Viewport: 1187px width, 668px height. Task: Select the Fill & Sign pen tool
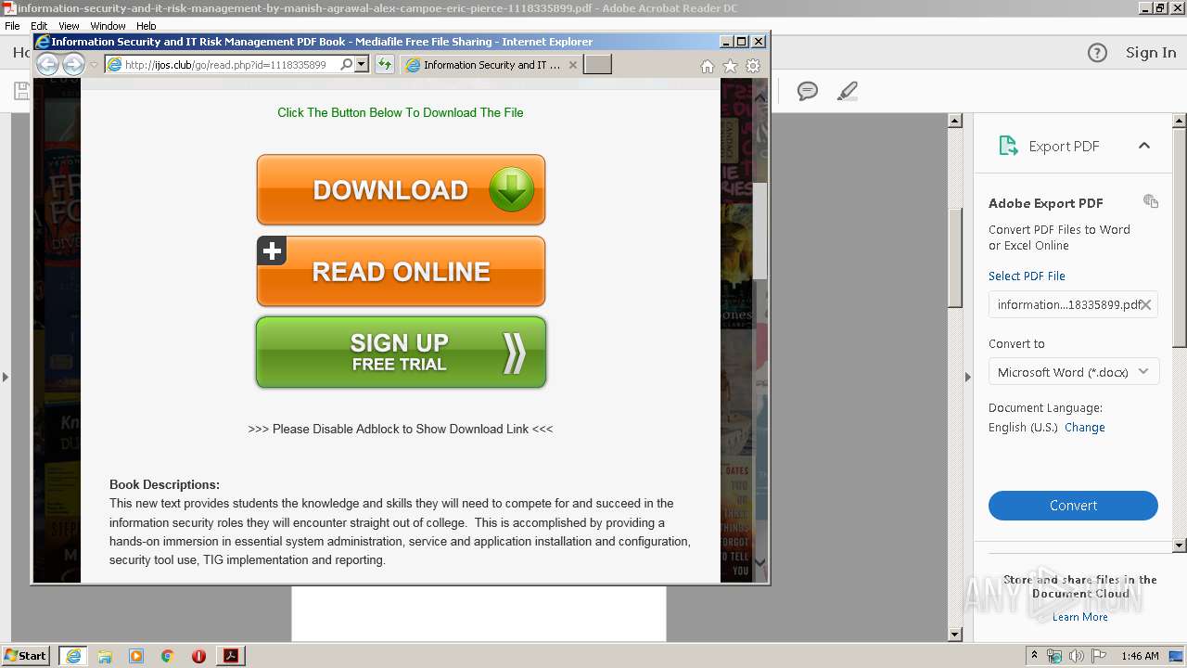point(847,91)
